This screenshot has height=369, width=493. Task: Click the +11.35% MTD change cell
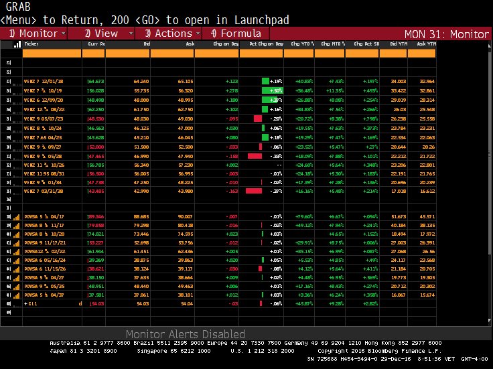tap(334, 91)
